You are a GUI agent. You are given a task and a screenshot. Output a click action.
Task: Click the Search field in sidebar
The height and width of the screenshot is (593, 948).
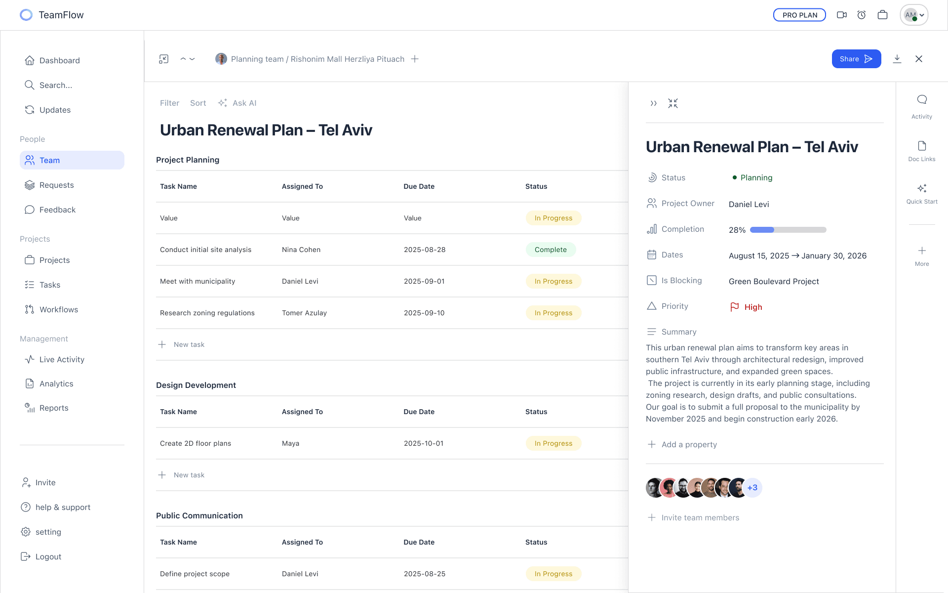56,85
